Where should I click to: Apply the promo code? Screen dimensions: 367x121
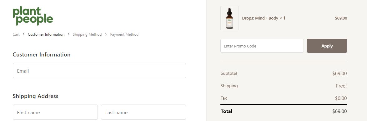coord(327,46)
